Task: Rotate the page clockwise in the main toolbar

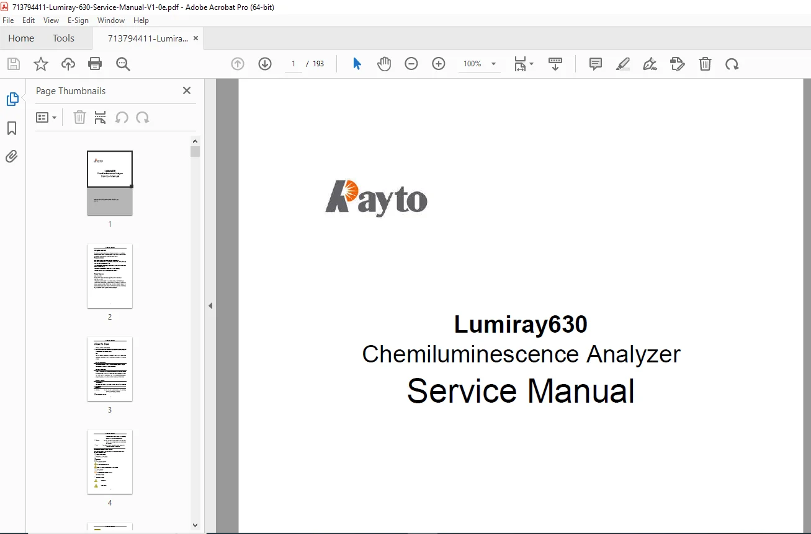Action: point(732,64)
